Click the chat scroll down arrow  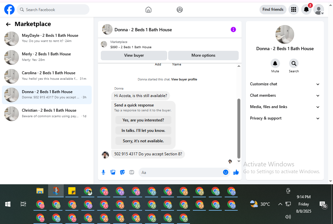[x=239, y=161]
